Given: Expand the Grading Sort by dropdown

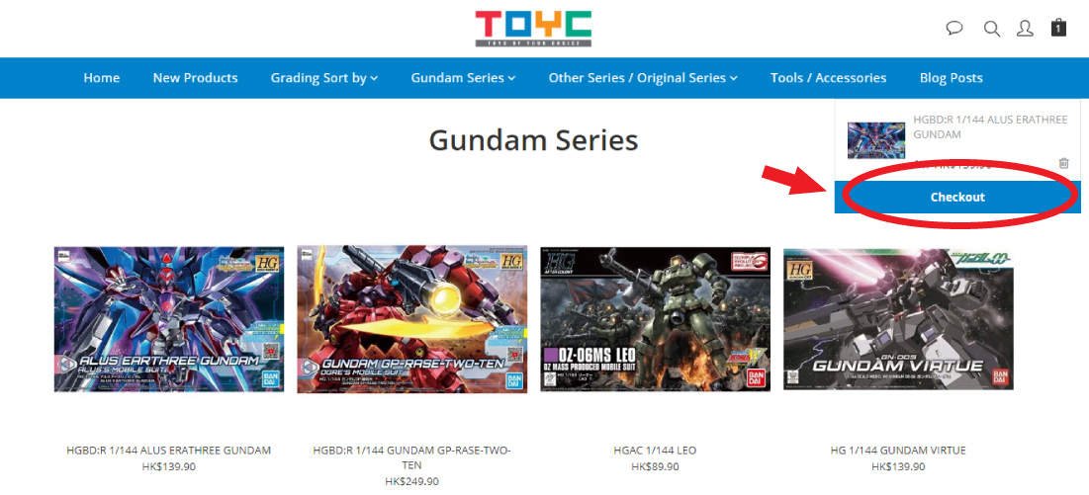Looking at the screenshot, I should click(x=324, y=78).
